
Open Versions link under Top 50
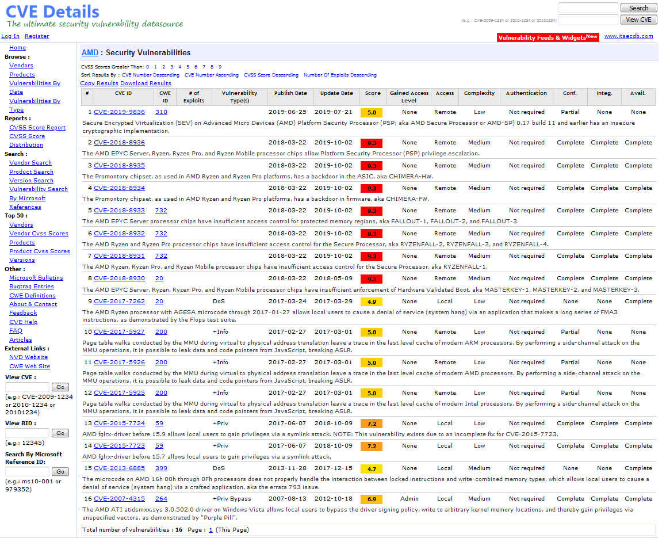pyautogui.click(x=22, y=260)
